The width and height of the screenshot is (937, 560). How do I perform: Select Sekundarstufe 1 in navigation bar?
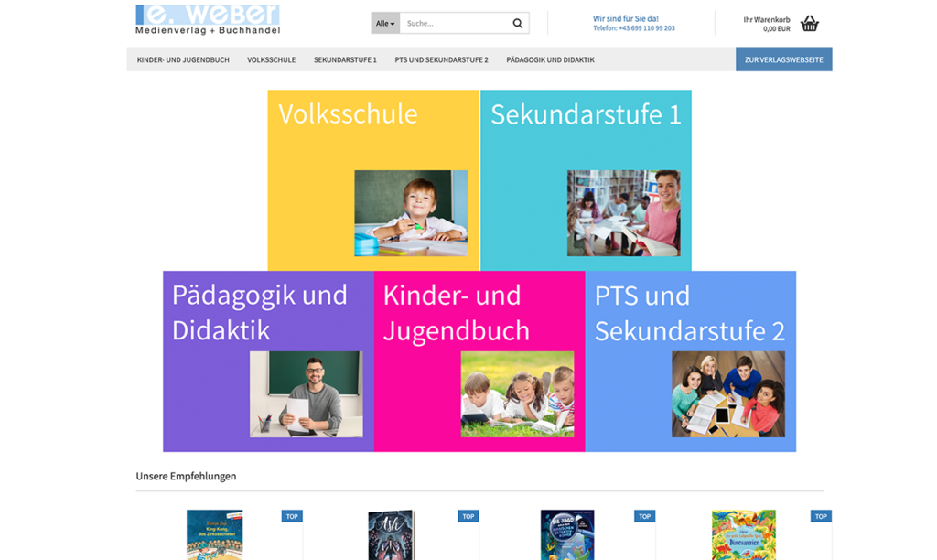(x=345, y=60)
